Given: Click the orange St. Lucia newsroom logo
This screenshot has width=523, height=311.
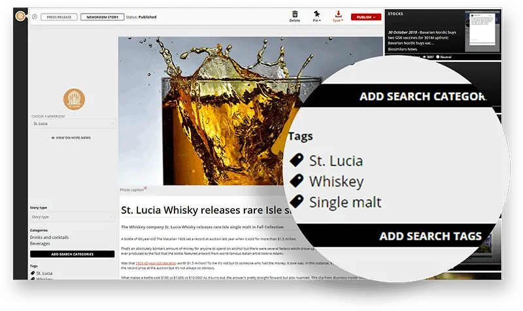Looking at the screenshot, I should pyautogui.click(x=74, y=99).
